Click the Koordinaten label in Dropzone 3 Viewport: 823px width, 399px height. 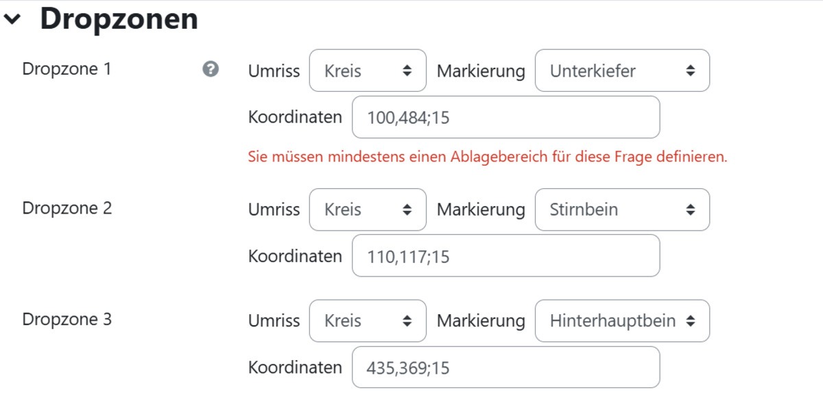click(x=295, y=368)
